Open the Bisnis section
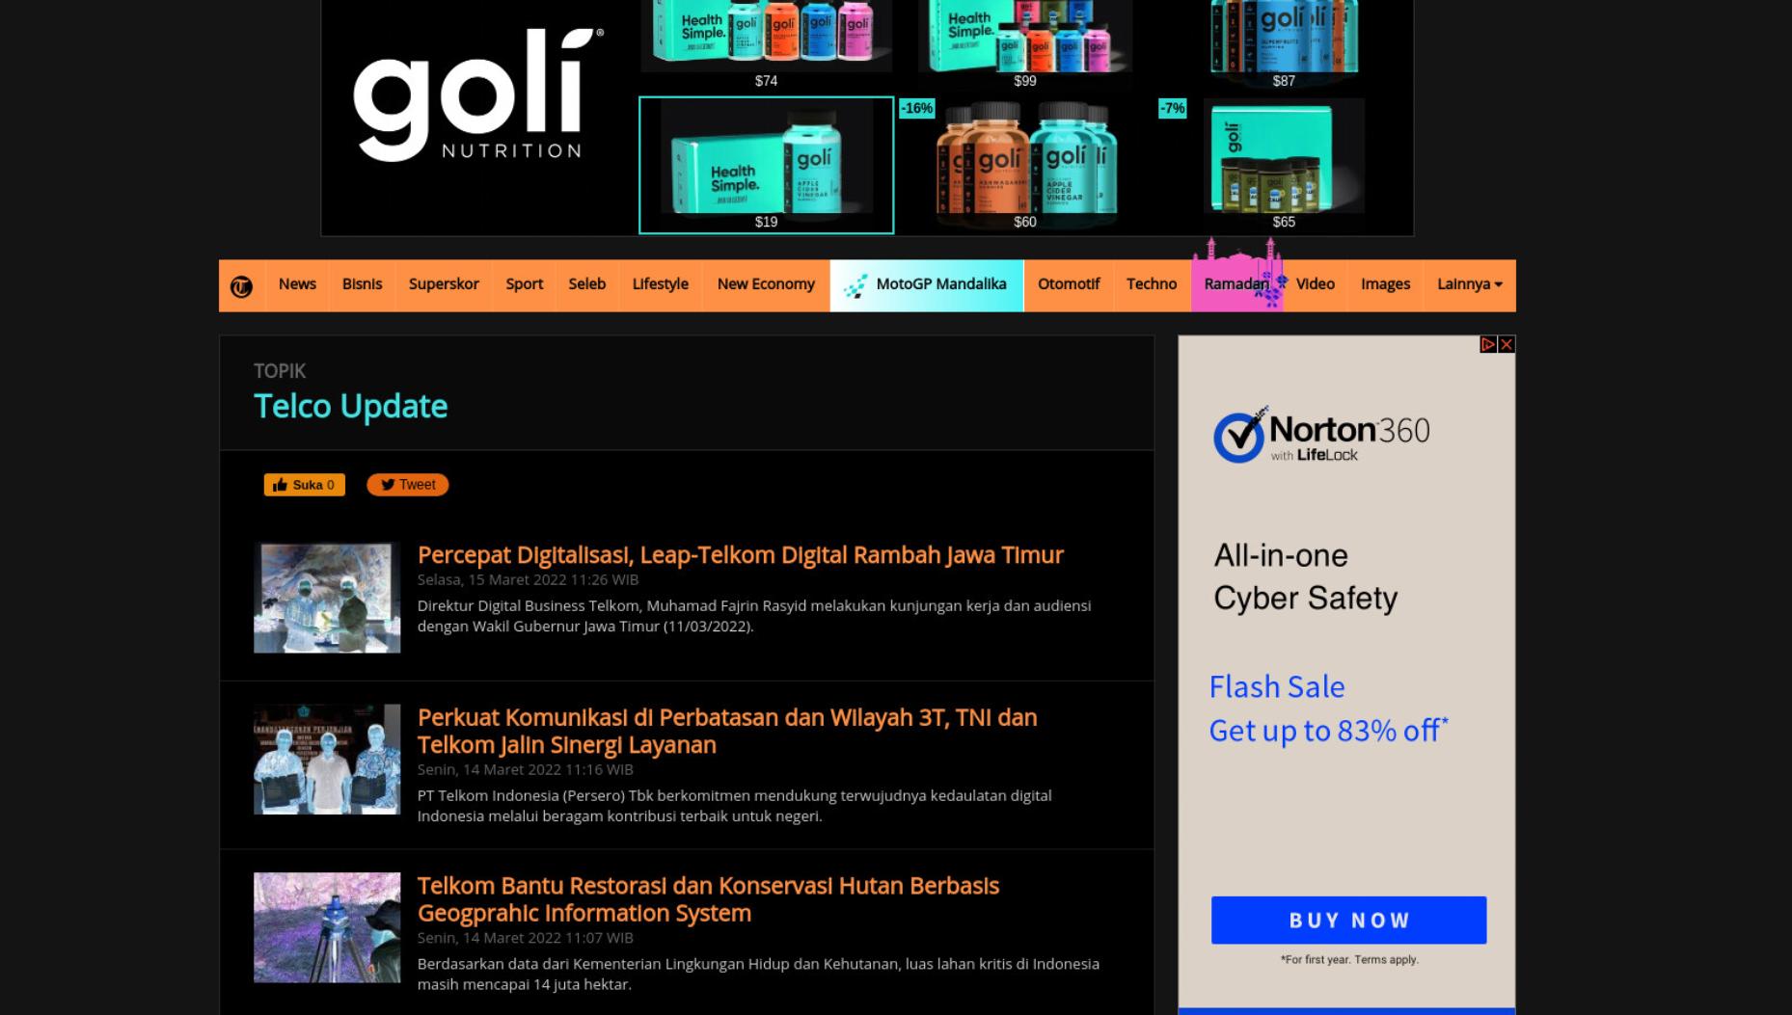 362,284
